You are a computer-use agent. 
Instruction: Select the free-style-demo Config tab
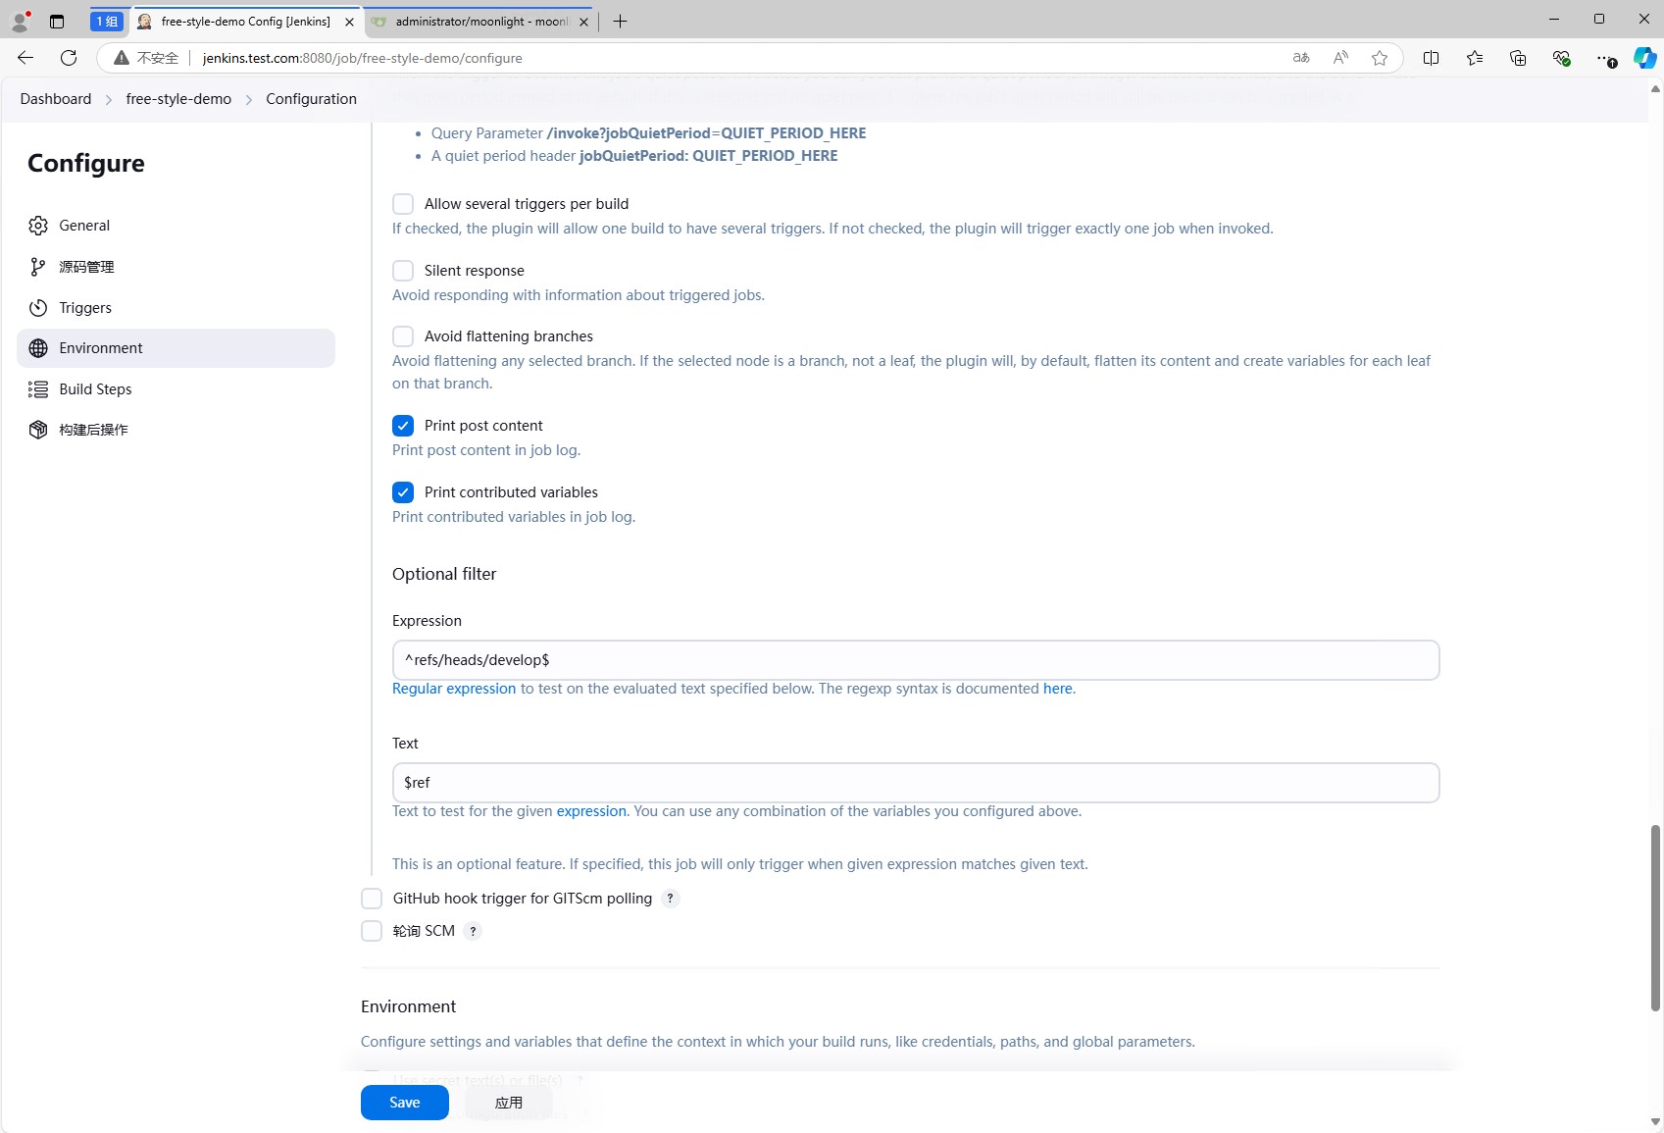pyautogui.click(x=245, y=22)
